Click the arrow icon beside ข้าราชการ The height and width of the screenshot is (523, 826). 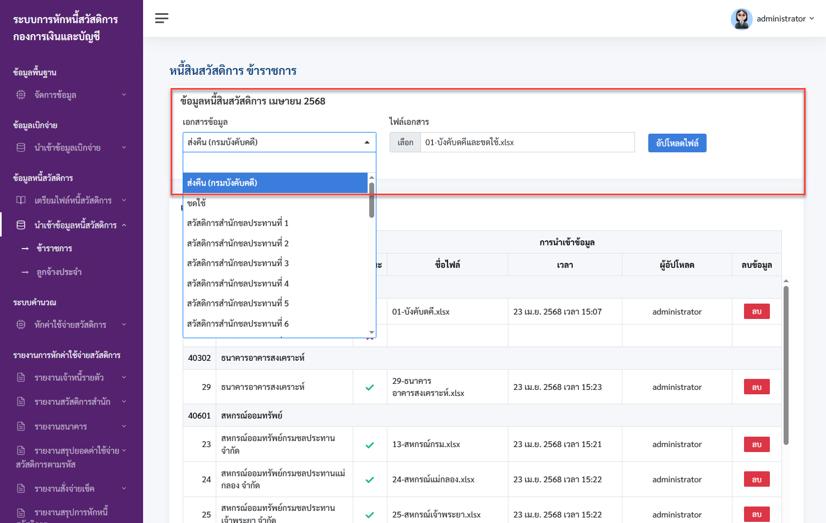[x=25, y=249]
